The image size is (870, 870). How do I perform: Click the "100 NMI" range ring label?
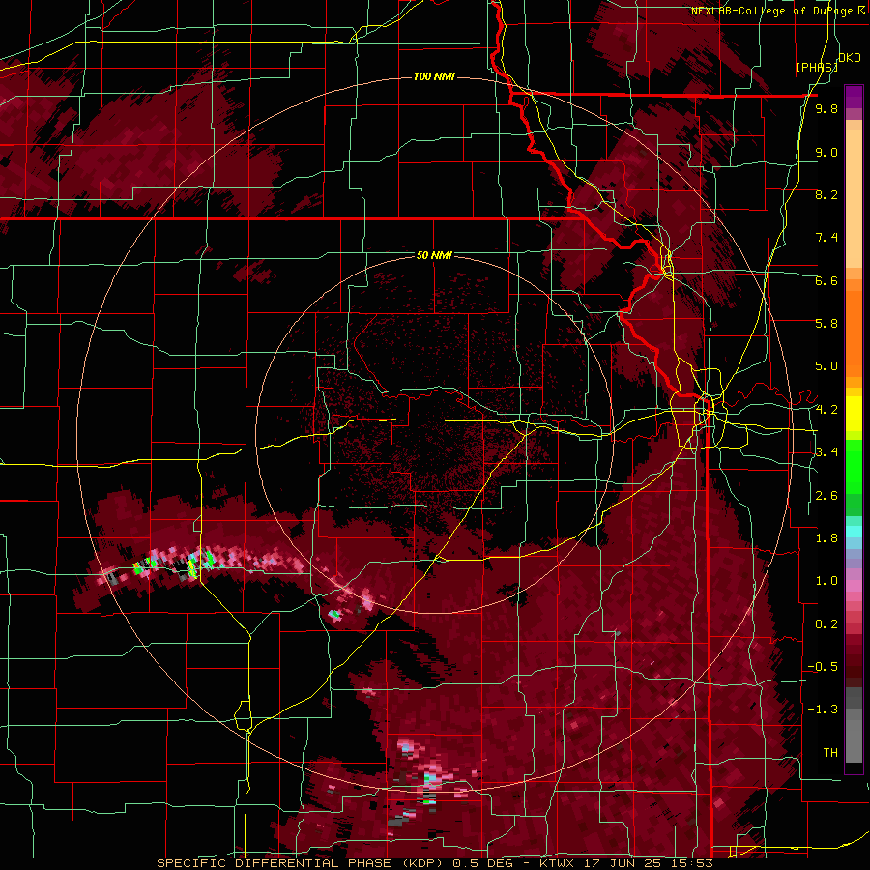click(434, 76)
